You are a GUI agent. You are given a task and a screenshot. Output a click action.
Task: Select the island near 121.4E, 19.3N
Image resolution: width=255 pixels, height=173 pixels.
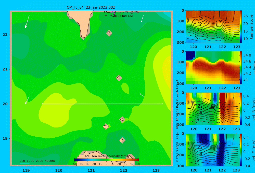(x=106, y=126)
